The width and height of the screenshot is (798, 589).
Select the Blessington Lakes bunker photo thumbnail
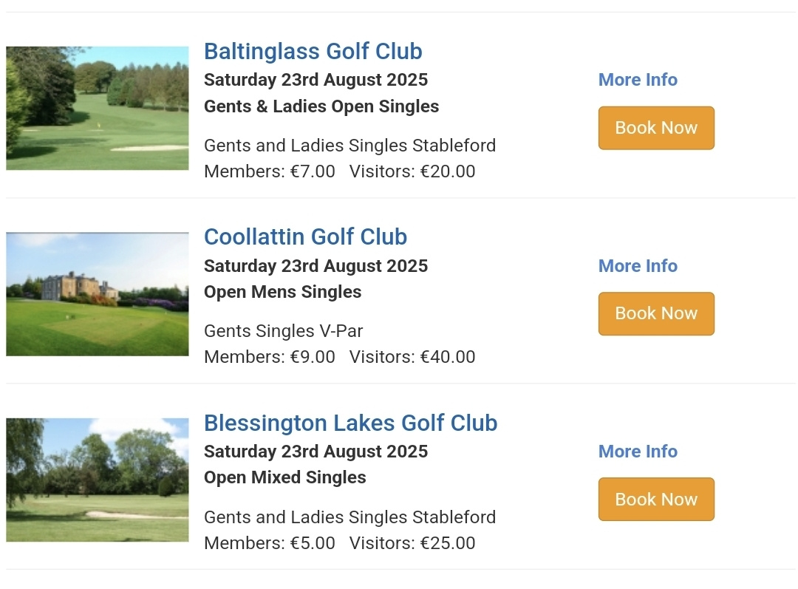(x=98, y=480)
